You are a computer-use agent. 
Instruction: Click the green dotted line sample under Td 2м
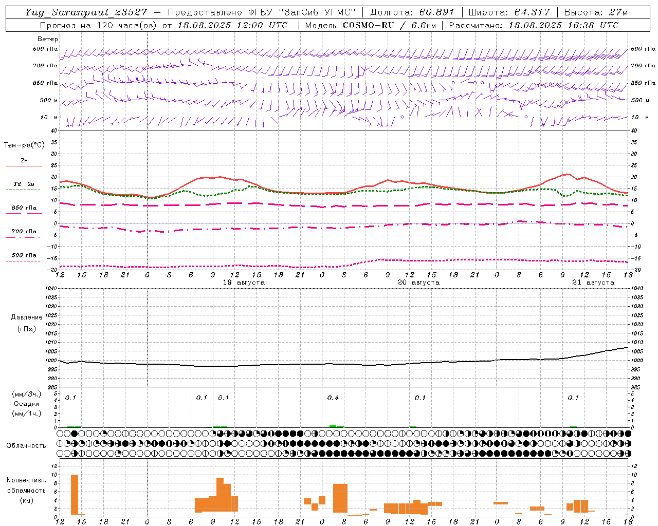pos(23,190)
